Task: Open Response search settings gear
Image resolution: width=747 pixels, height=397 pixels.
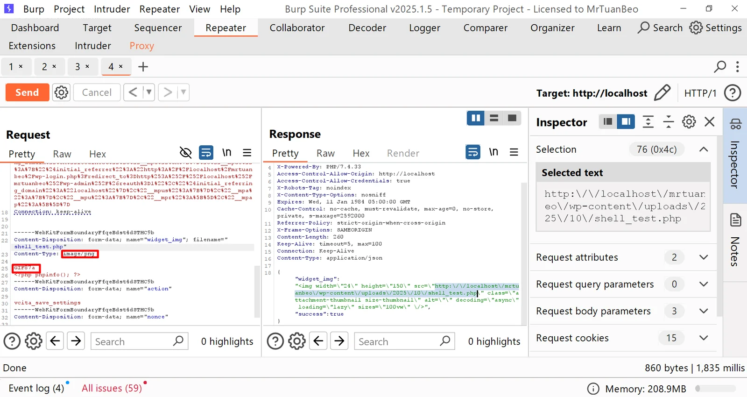Action: pos(297,341)
